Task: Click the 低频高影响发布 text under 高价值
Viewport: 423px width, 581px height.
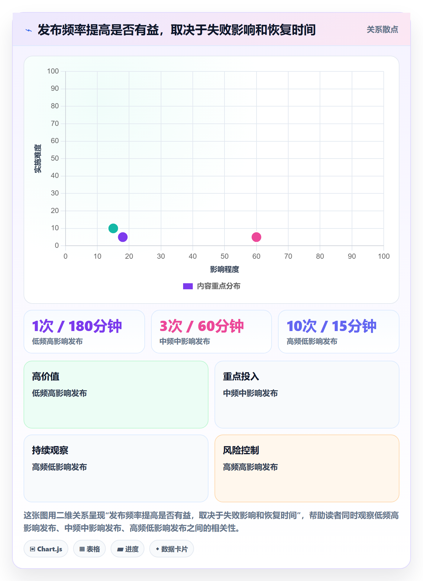Action: point(60,393)
